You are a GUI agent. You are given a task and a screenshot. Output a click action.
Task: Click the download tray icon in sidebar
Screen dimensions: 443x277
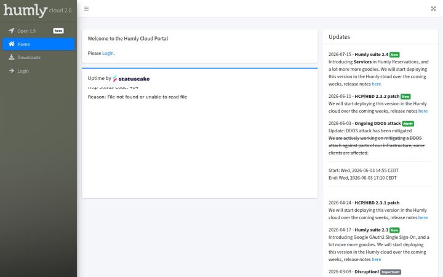(x=11, y=57)
